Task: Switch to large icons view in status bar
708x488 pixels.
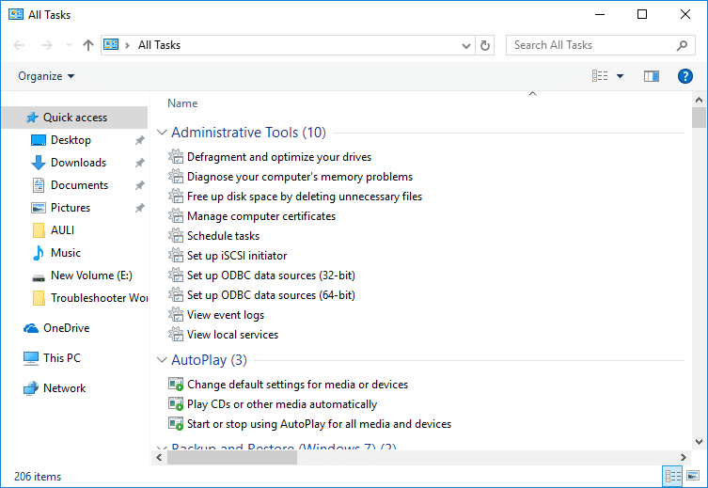Action: [693, 477]
